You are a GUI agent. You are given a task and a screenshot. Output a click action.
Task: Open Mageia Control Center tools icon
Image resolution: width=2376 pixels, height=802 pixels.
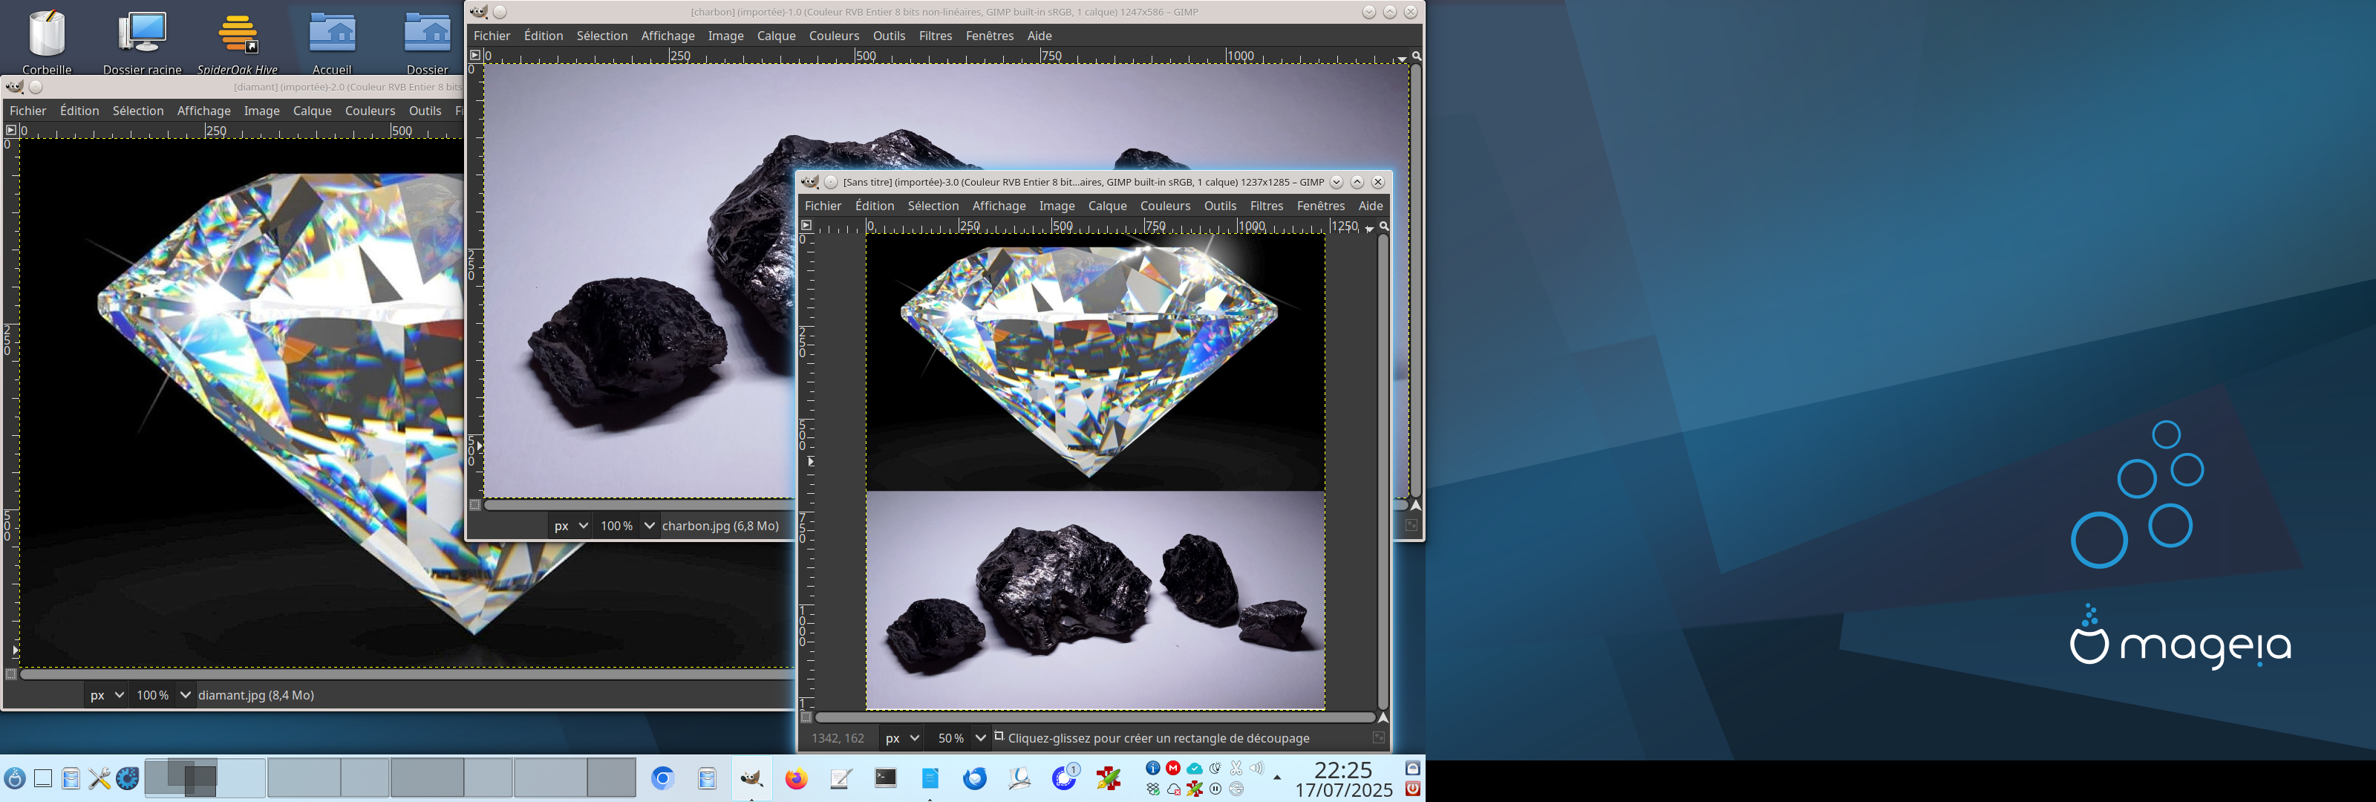click(99, 779)
